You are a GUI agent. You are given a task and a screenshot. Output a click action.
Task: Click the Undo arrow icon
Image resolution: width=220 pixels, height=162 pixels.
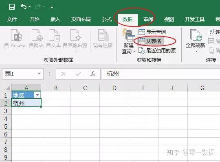tap(24, 6)
